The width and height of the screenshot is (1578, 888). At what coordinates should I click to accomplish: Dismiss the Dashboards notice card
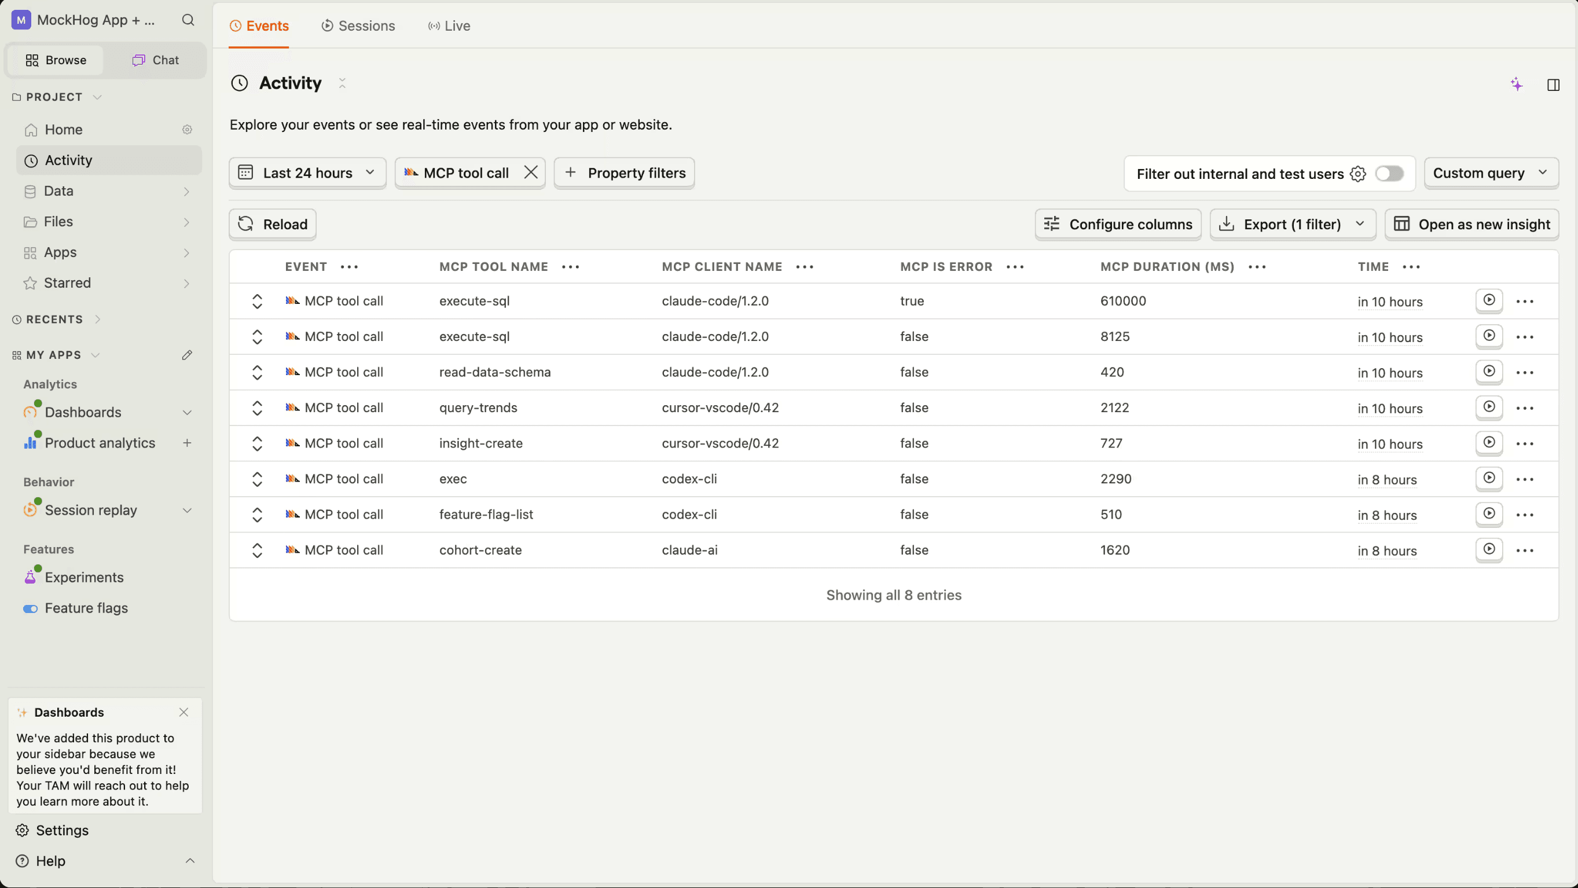click(183, 712)
